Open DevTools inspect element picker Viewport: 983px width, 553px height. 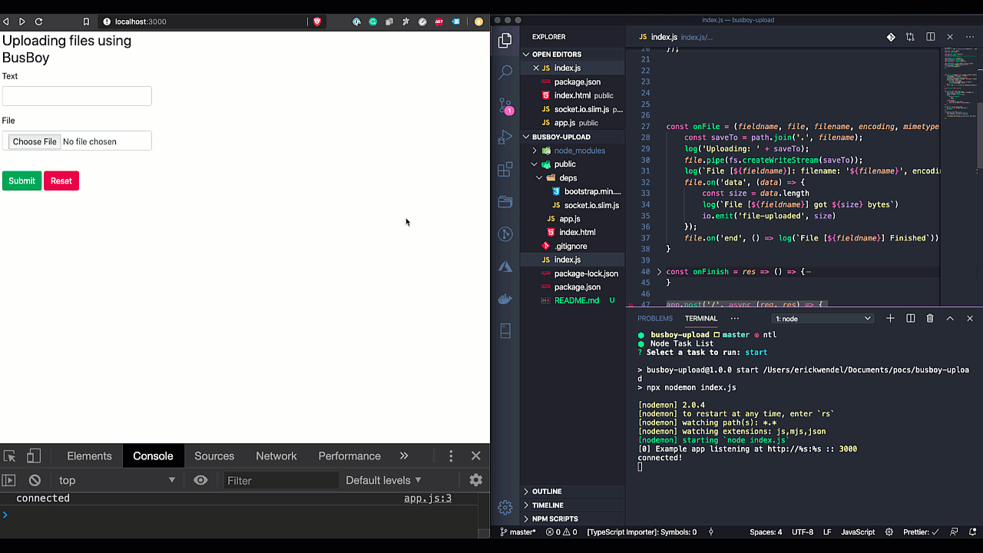[x=8, y=456]
